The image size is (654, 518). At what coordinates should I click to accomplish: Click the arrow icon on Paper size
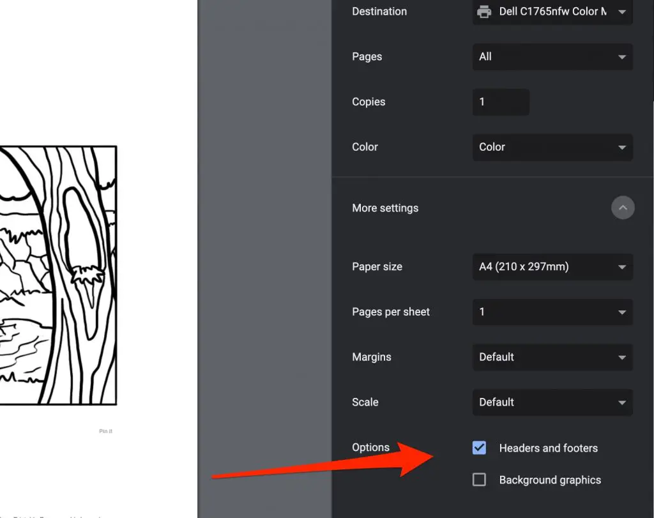[622, 268]
